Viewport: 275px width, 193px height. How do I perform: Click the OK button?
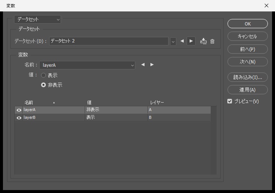(248, 24)
